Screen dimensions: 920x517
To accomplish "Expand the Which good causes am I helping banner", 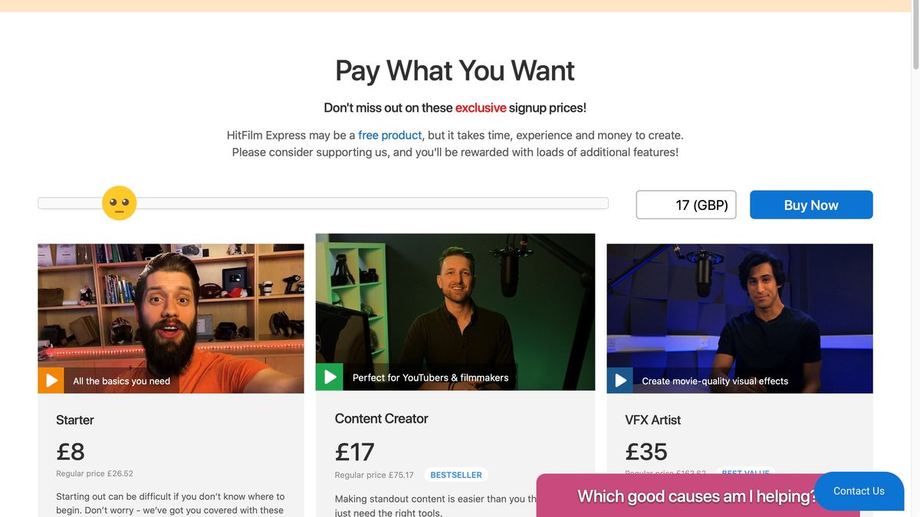I will pyautogui.click(x=698, y=496).
